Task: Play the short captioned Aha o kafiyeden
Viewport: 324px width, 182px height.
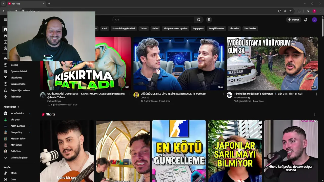Action: [291, 151]
